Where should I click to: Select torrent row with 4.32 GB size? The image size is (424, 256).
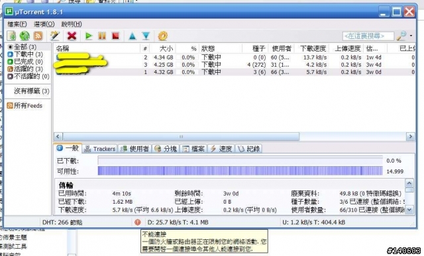click(235, 72)
